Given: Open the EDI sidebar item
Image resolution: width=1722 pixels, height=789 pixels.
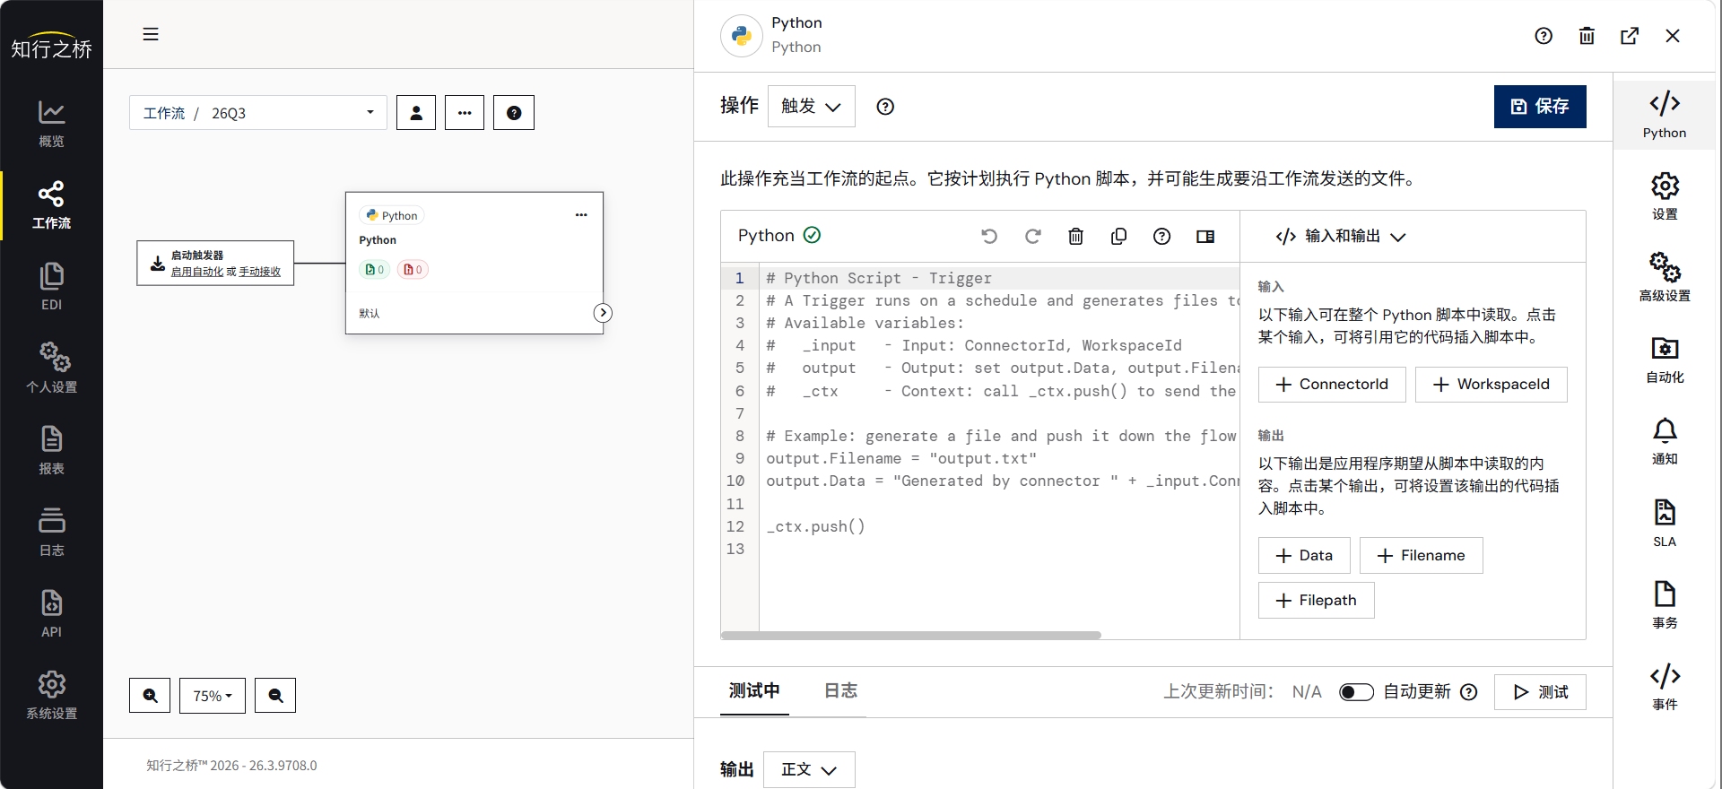Looking at the screenshot, I should point(51,287).
